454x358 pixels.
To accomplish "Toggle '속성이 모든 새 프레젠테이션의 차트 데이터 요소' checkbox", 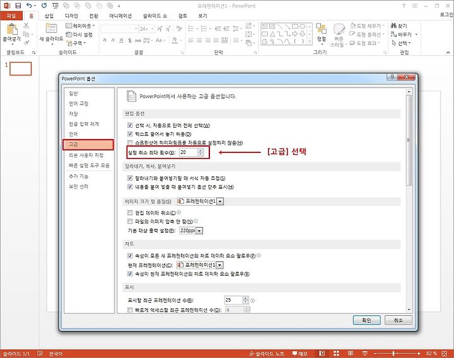I will 130,255.
